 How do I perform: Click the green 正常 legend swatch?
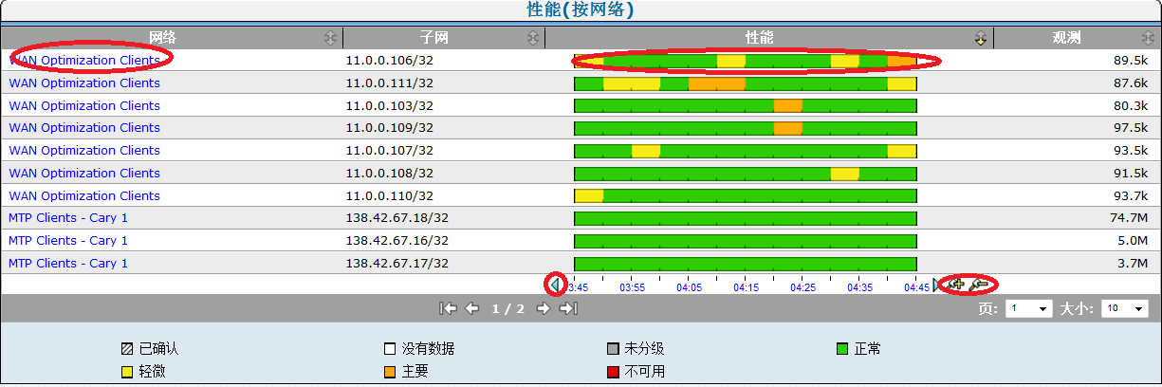pyautogui.click(x=844, y=349)
